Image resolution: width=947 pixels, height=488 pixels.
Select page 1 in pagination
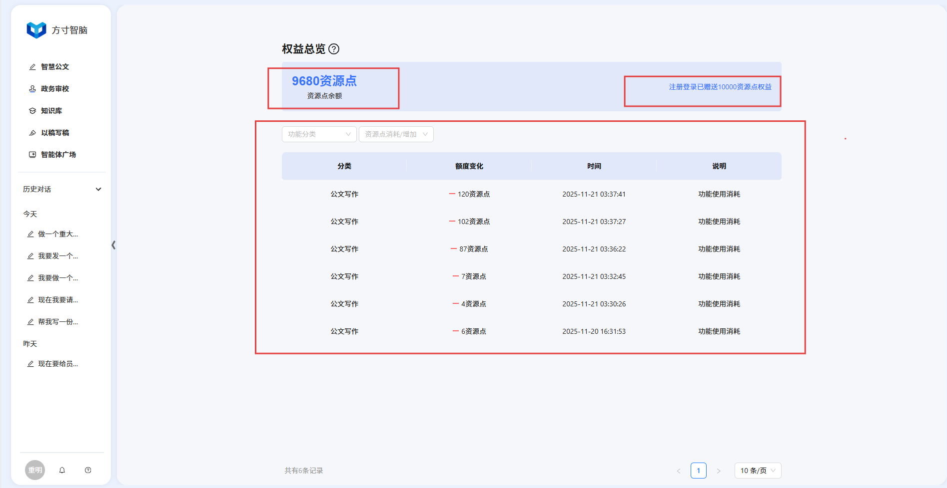click(698, 471)
